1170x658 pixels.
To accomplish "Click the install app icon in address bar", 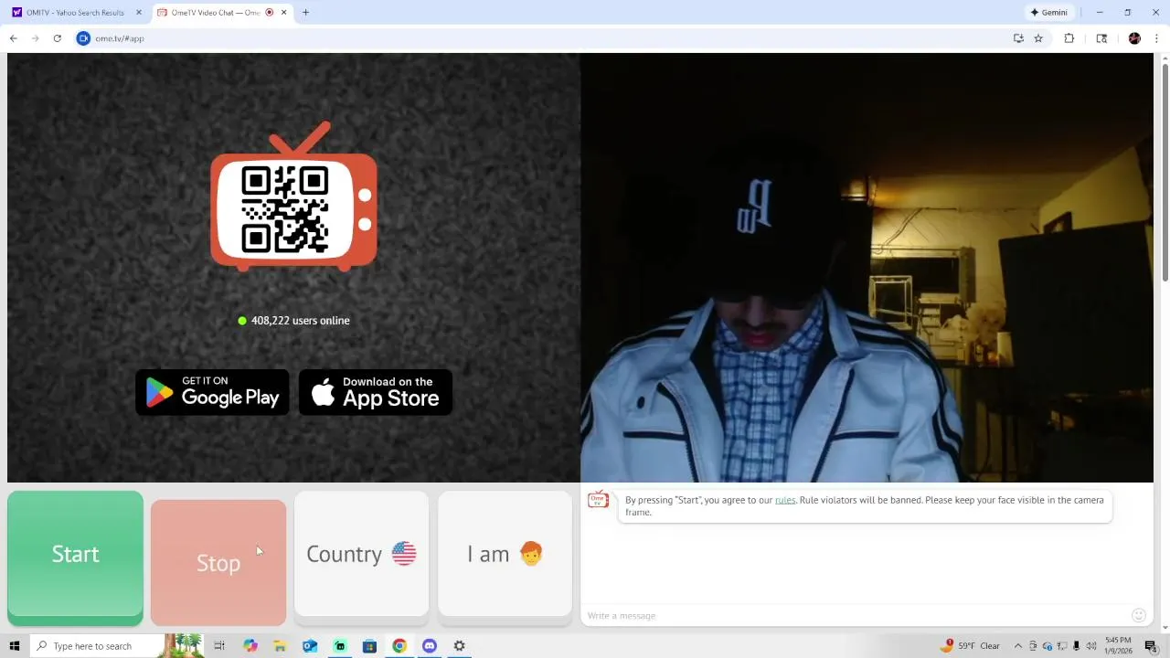I will (1018, 38).
